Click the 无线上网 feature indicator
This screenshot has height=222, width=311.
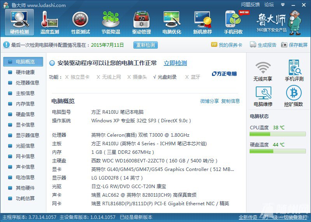point(109,77)
